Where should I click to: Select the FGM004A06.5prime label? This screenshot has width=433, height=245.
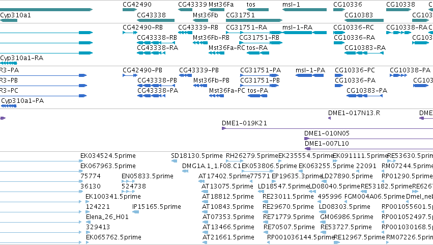coord(374,197)
